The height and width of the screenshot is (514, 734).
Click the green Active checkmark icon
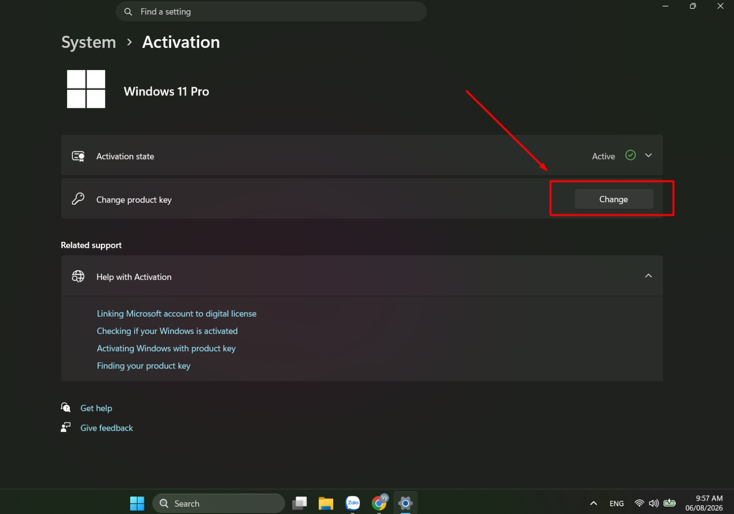[631, 155]
